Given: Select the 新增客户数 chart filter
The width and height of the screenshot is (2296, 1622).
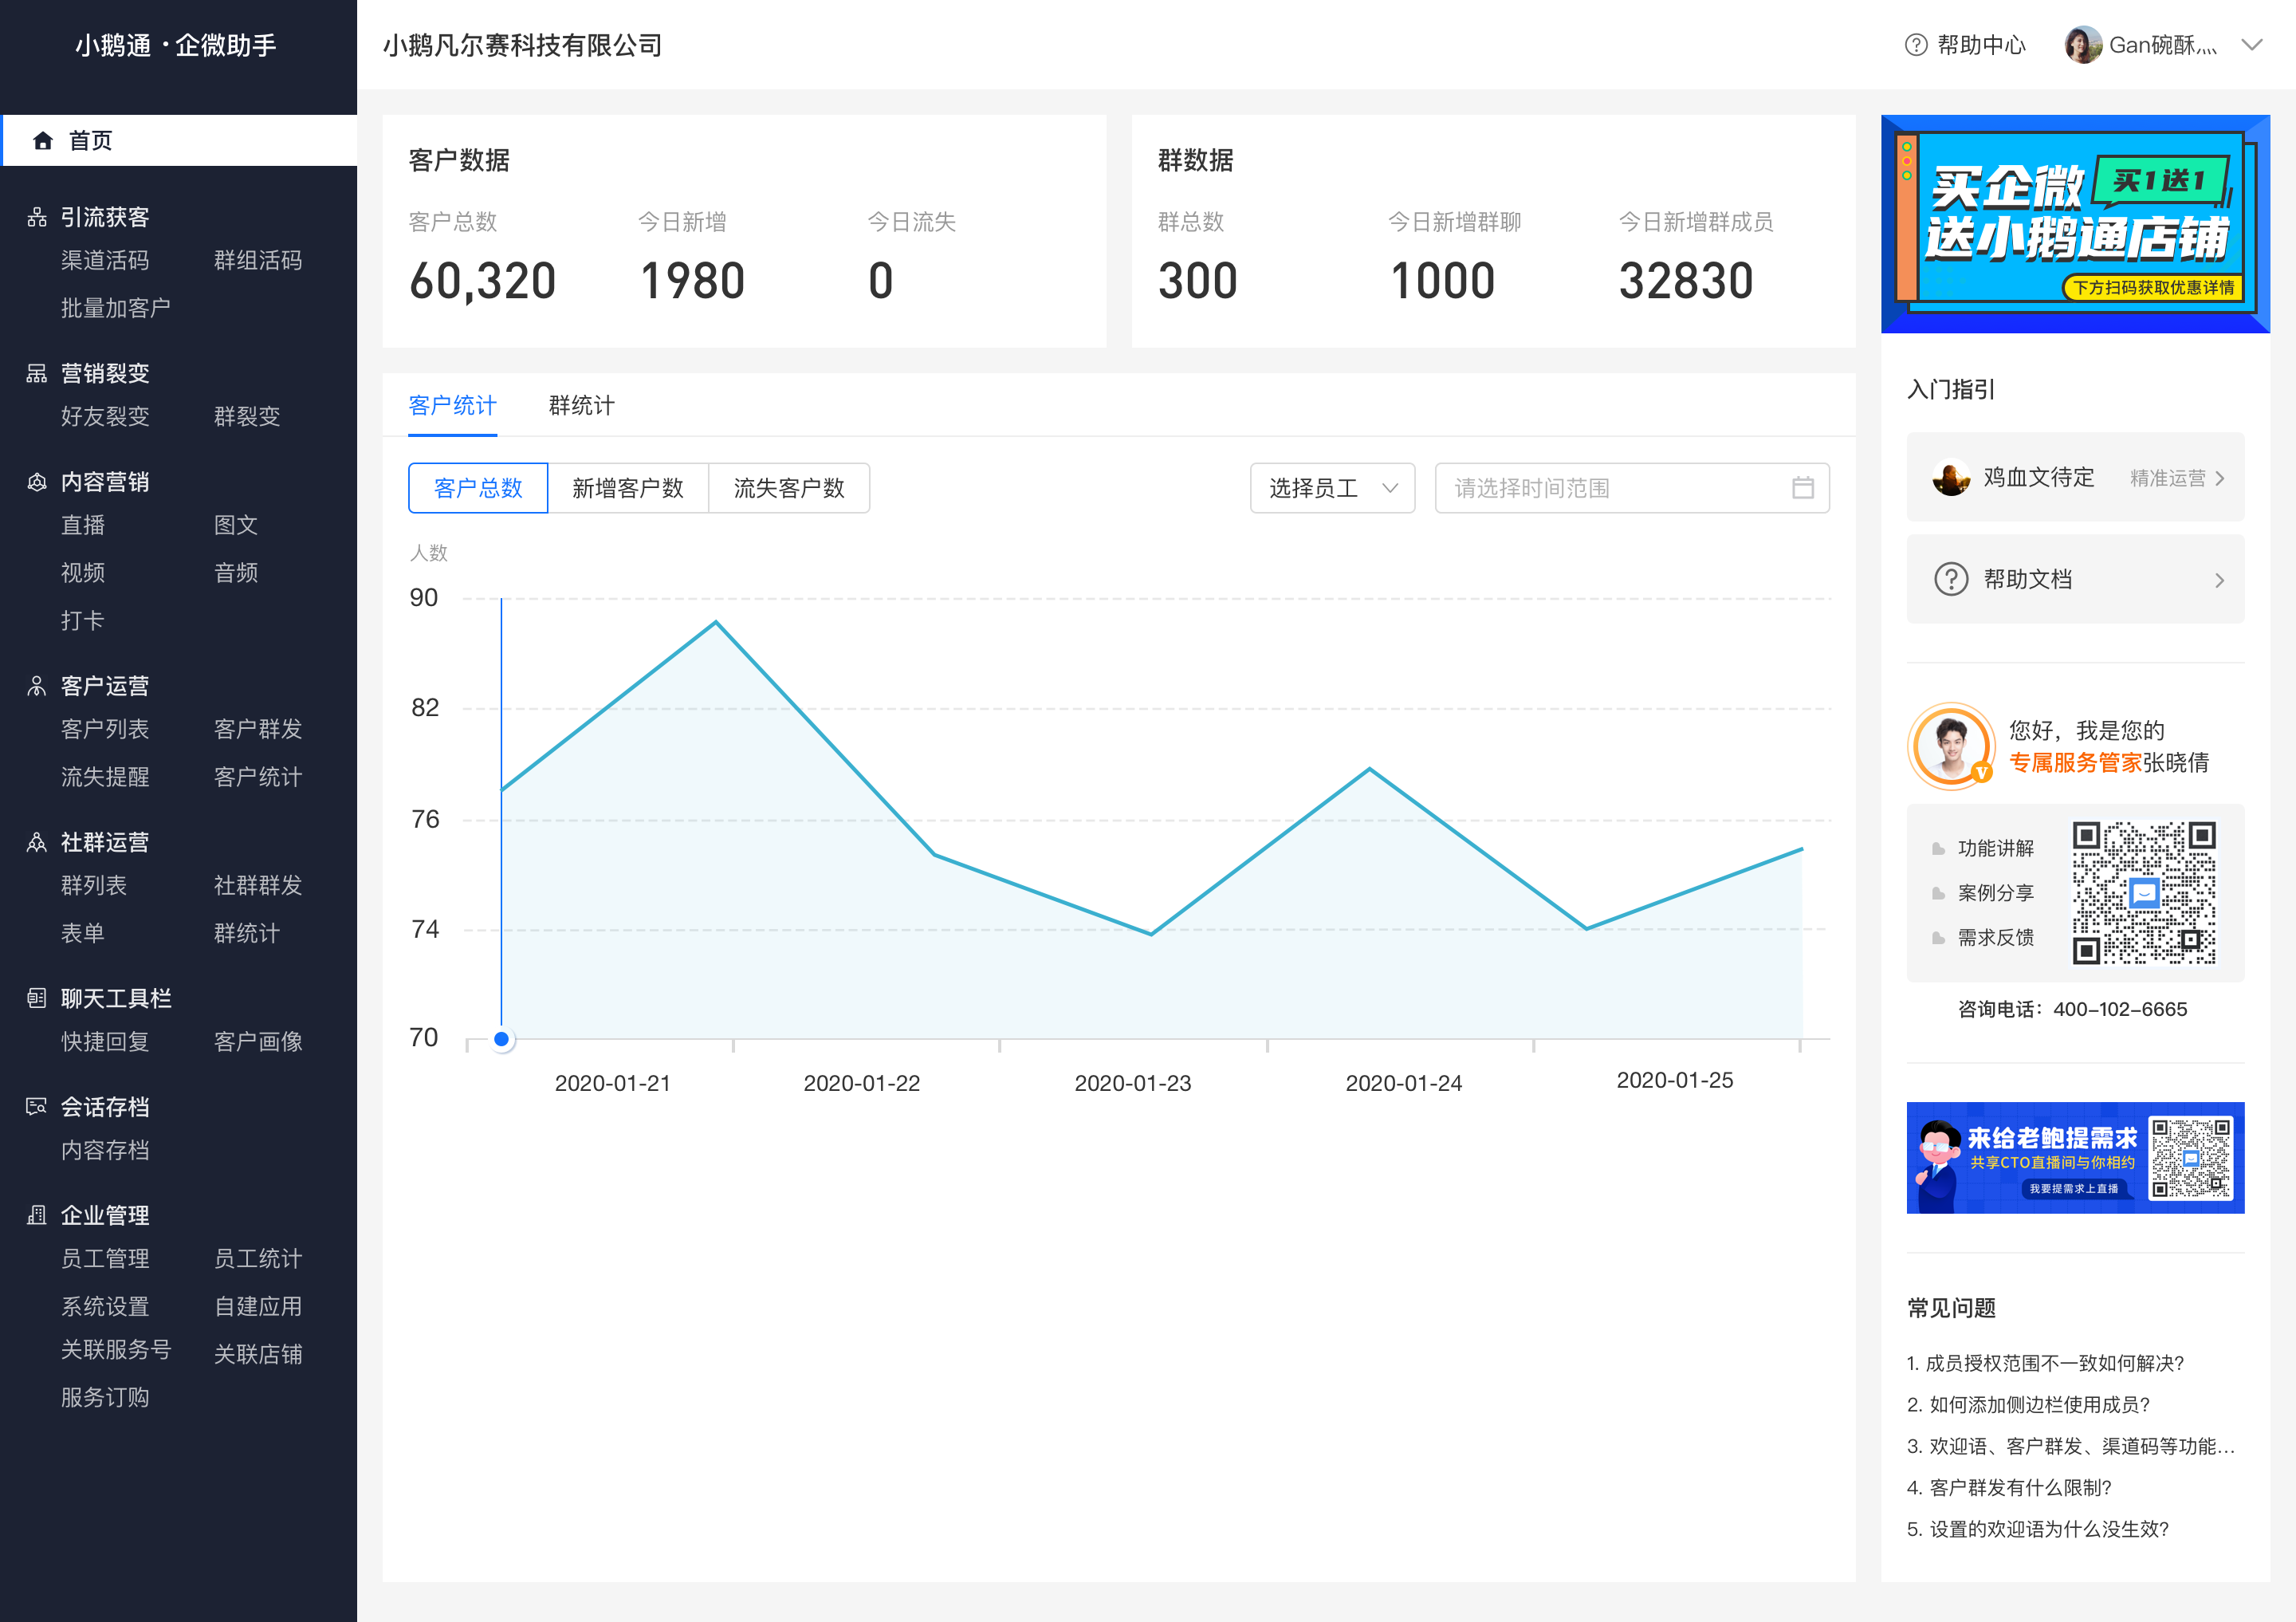Looking at the screenshot, I should 628,488.
